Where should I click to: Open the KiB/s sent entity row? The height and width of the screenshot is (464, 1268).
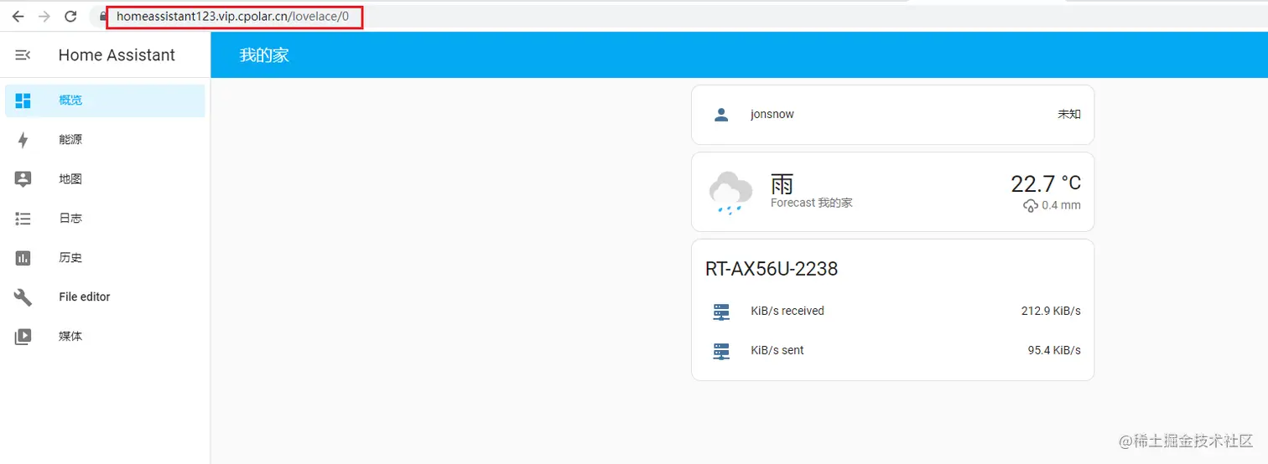tap(892, 351)
